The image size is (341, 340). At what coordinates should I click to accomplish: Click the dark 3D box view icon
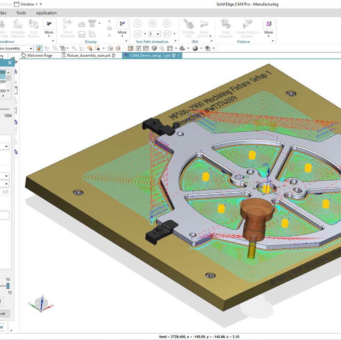coord(154,48)
